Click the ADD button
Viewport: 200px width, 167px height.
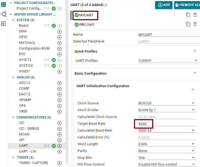pos(164,5)
